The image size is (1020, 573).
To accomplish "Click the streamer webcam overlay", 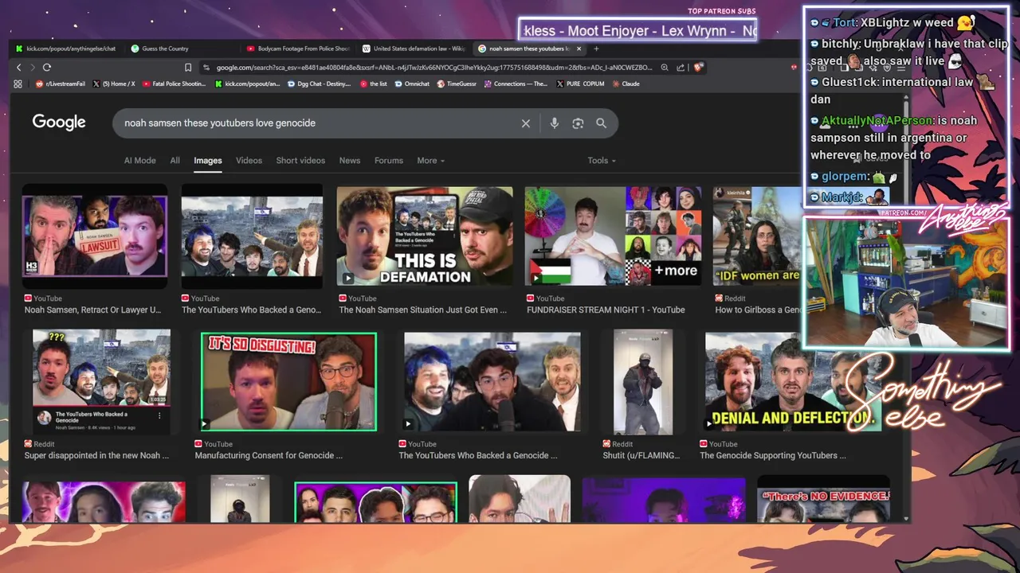I will click(906, 283).
